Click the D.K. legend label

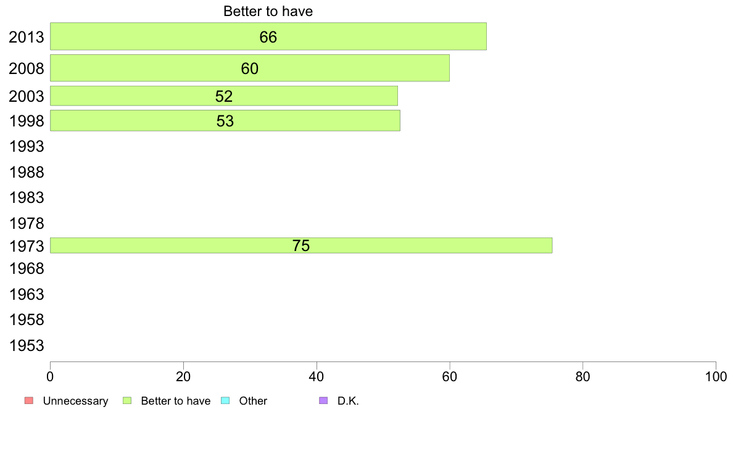click(x=348, y=401)
